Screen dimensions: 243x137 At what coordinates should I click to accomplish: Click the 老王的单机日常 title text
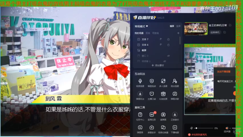[x=218, y=25]
